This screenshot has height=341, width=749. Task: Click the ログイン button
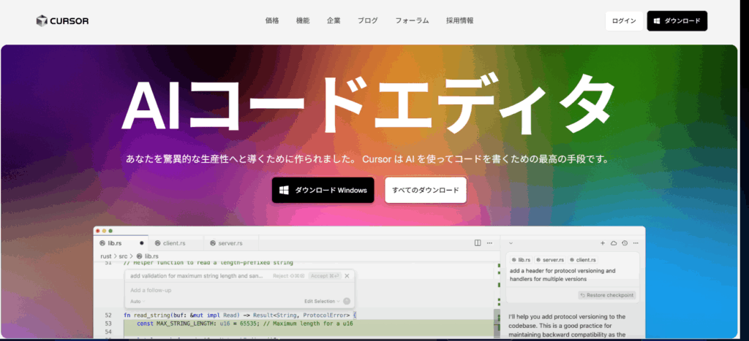624,20
